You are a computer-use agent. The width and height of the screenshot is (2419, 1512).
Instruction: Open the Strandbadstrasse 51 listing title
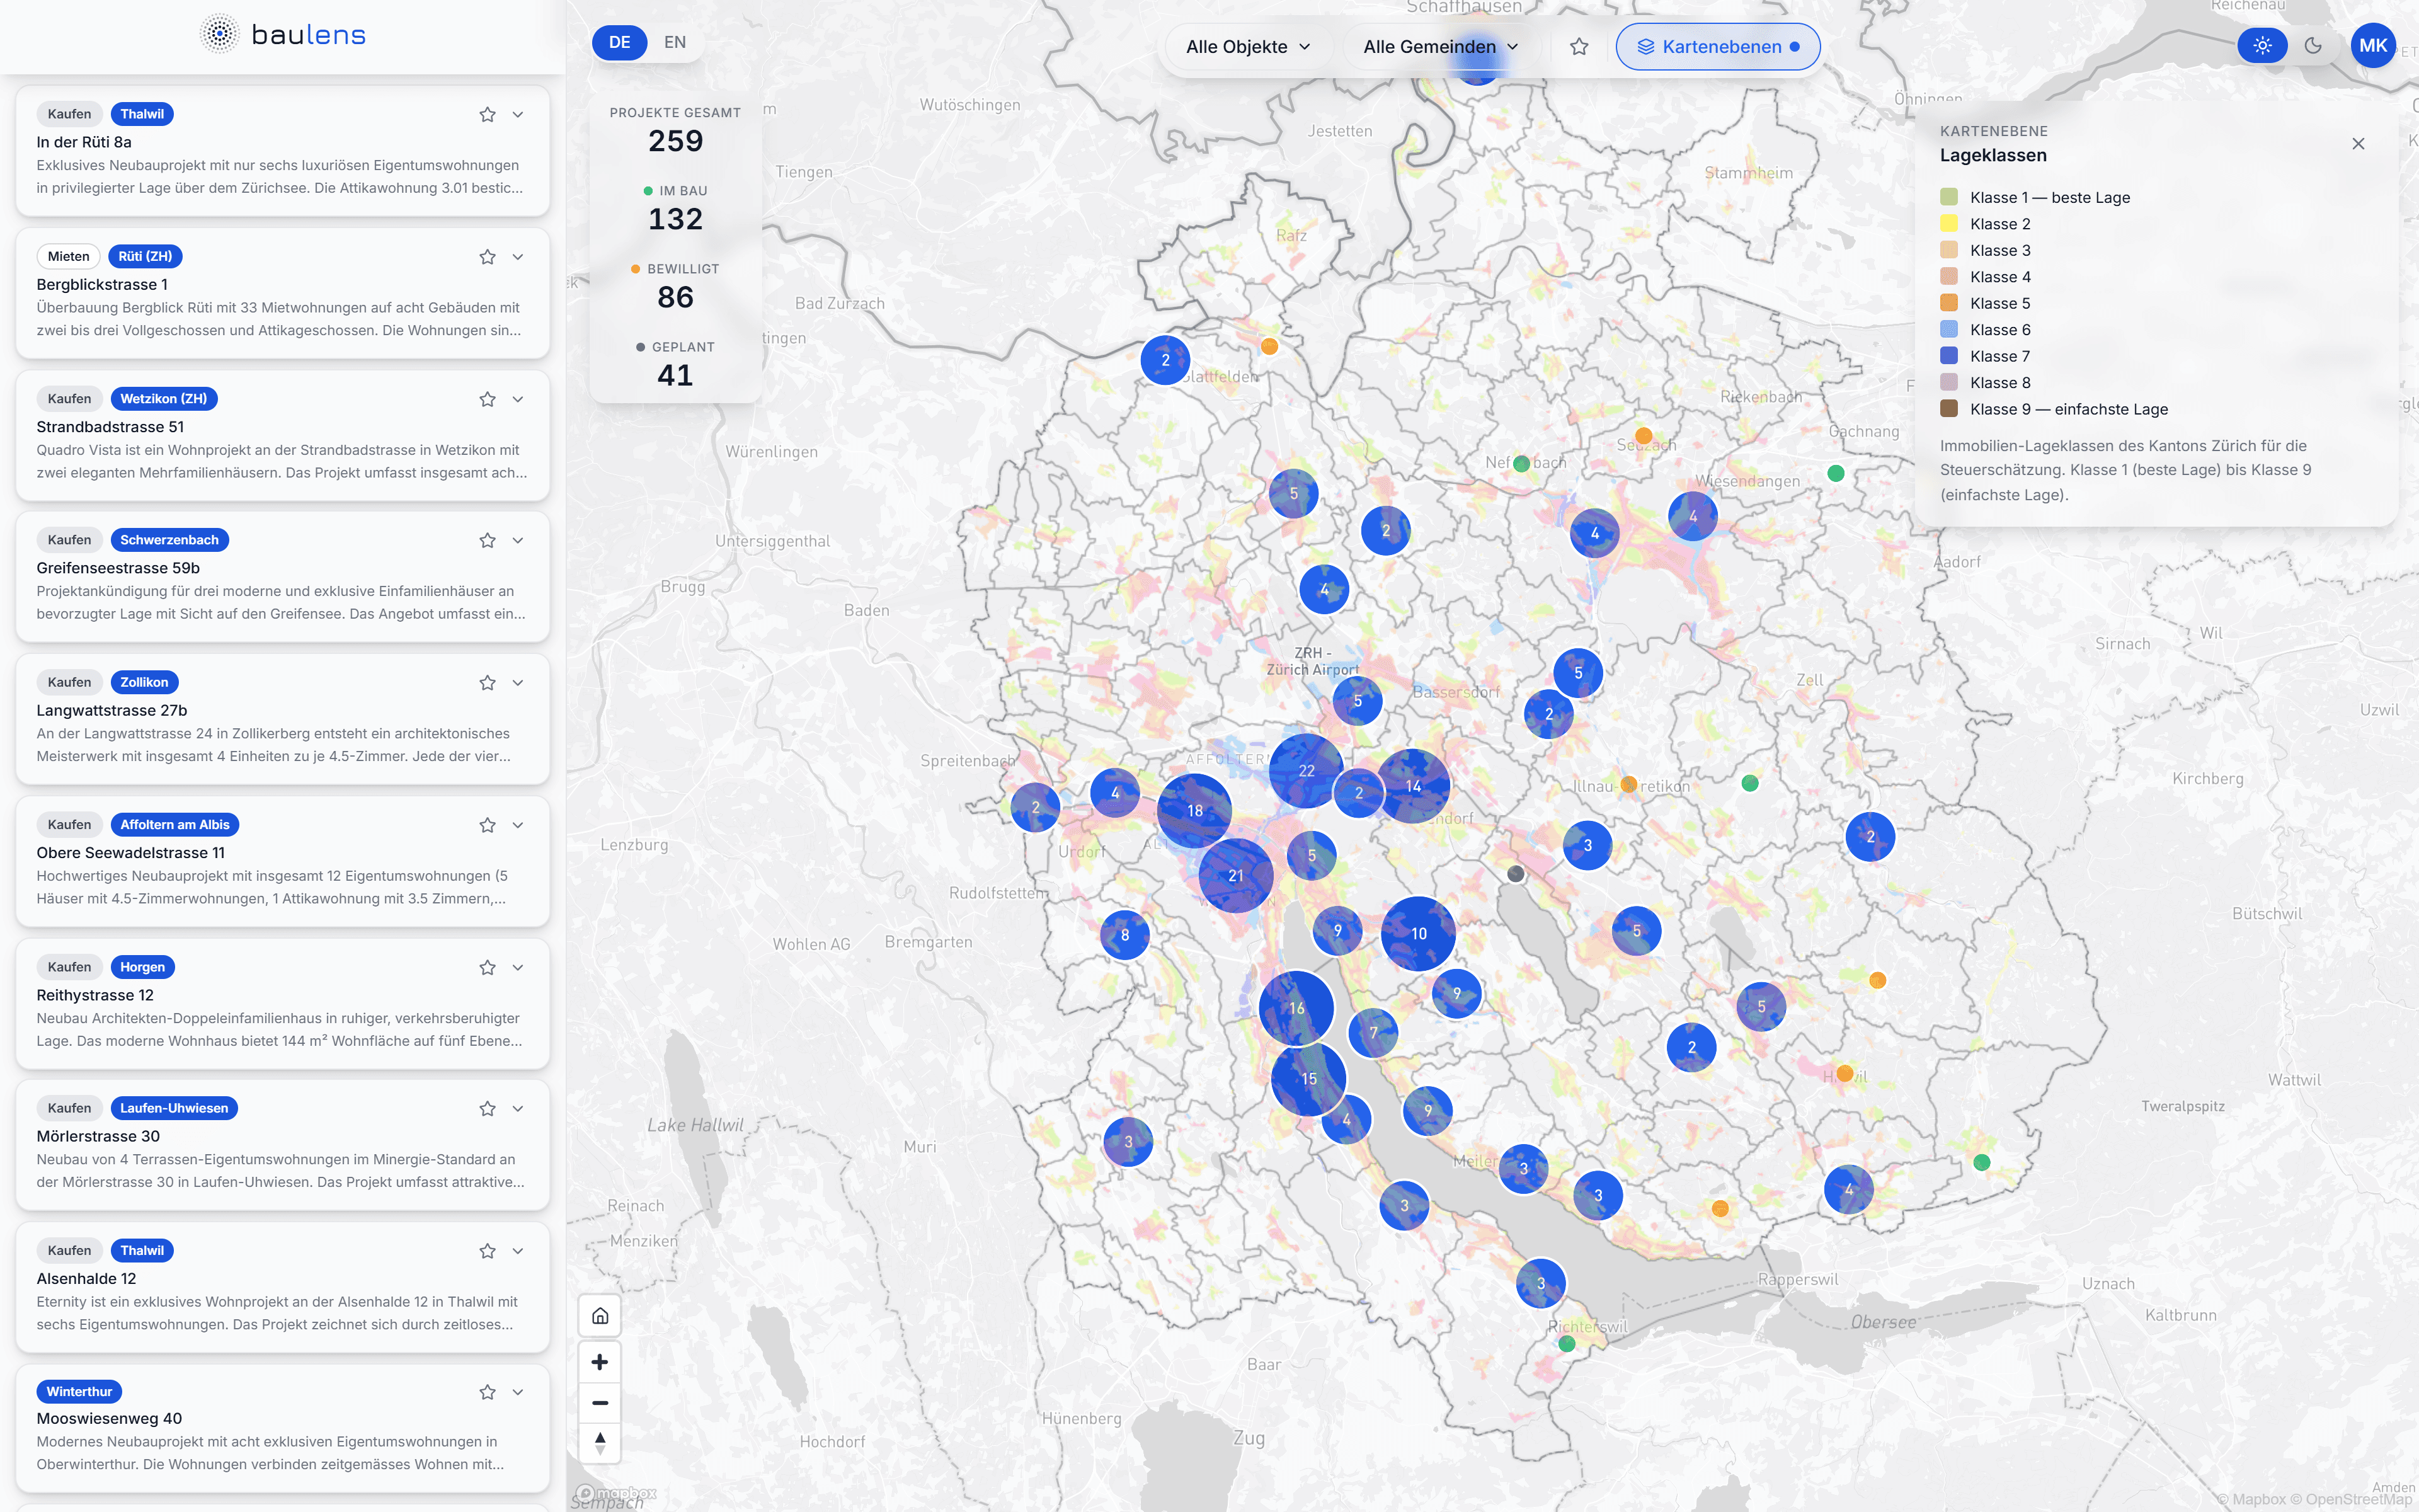[110, 427]
